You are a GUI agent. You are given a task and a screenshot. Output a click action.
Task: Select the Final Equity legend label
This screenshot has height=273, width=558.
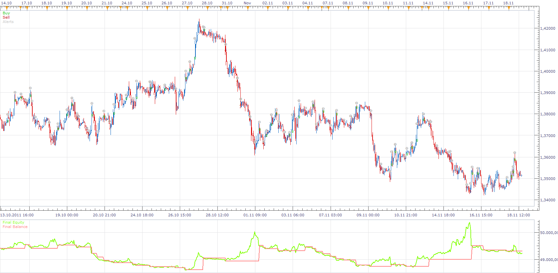[x=13, y=222]
